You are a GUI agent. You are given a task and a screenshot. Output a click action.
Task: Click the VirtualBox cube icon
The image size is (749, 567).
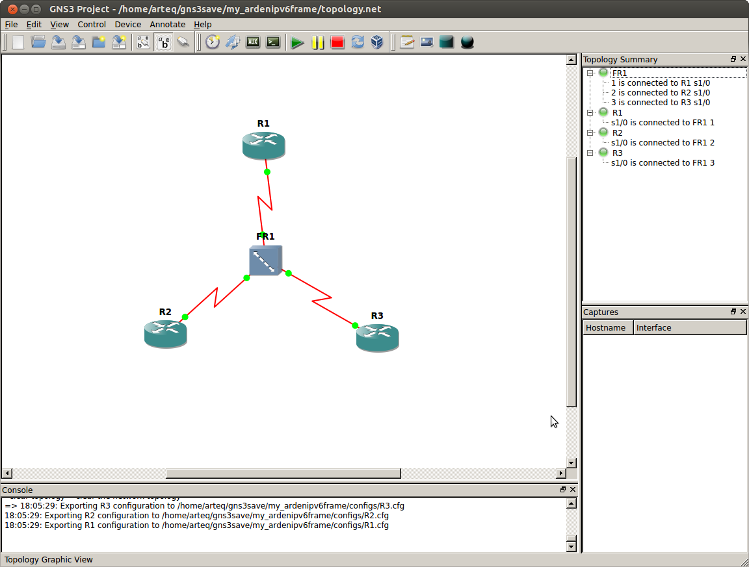(377, 42)
